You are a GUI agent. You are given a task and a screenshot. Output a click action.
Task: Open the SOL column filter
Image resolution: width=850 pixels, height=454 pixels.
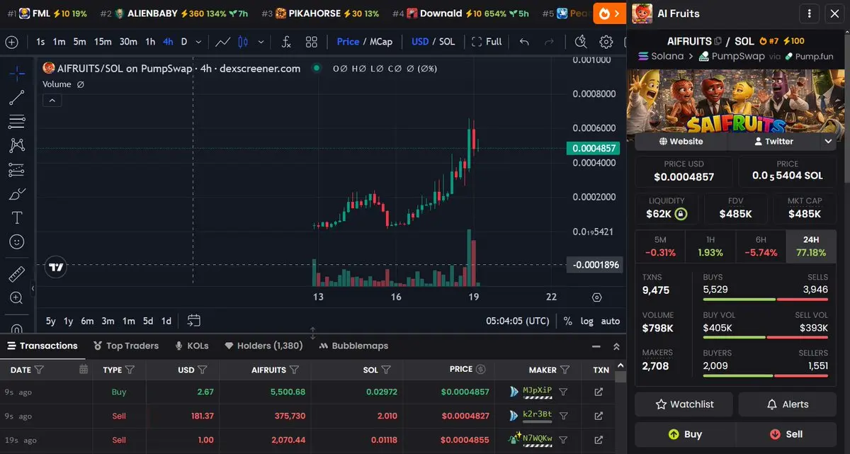386,369
